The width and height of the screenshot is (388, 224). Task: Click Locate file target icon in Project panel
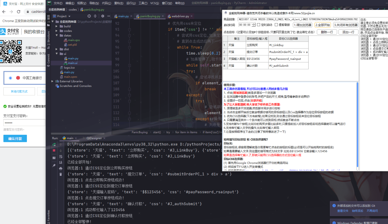coord(89,16)
